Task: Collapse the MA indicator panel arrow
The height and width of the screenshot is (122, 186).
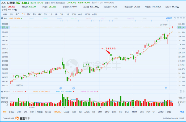Action: pos(2,18)
